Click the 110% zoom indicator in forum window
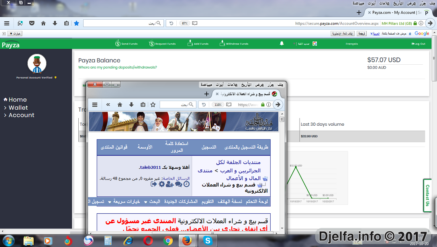 click(x=218, y=105)
